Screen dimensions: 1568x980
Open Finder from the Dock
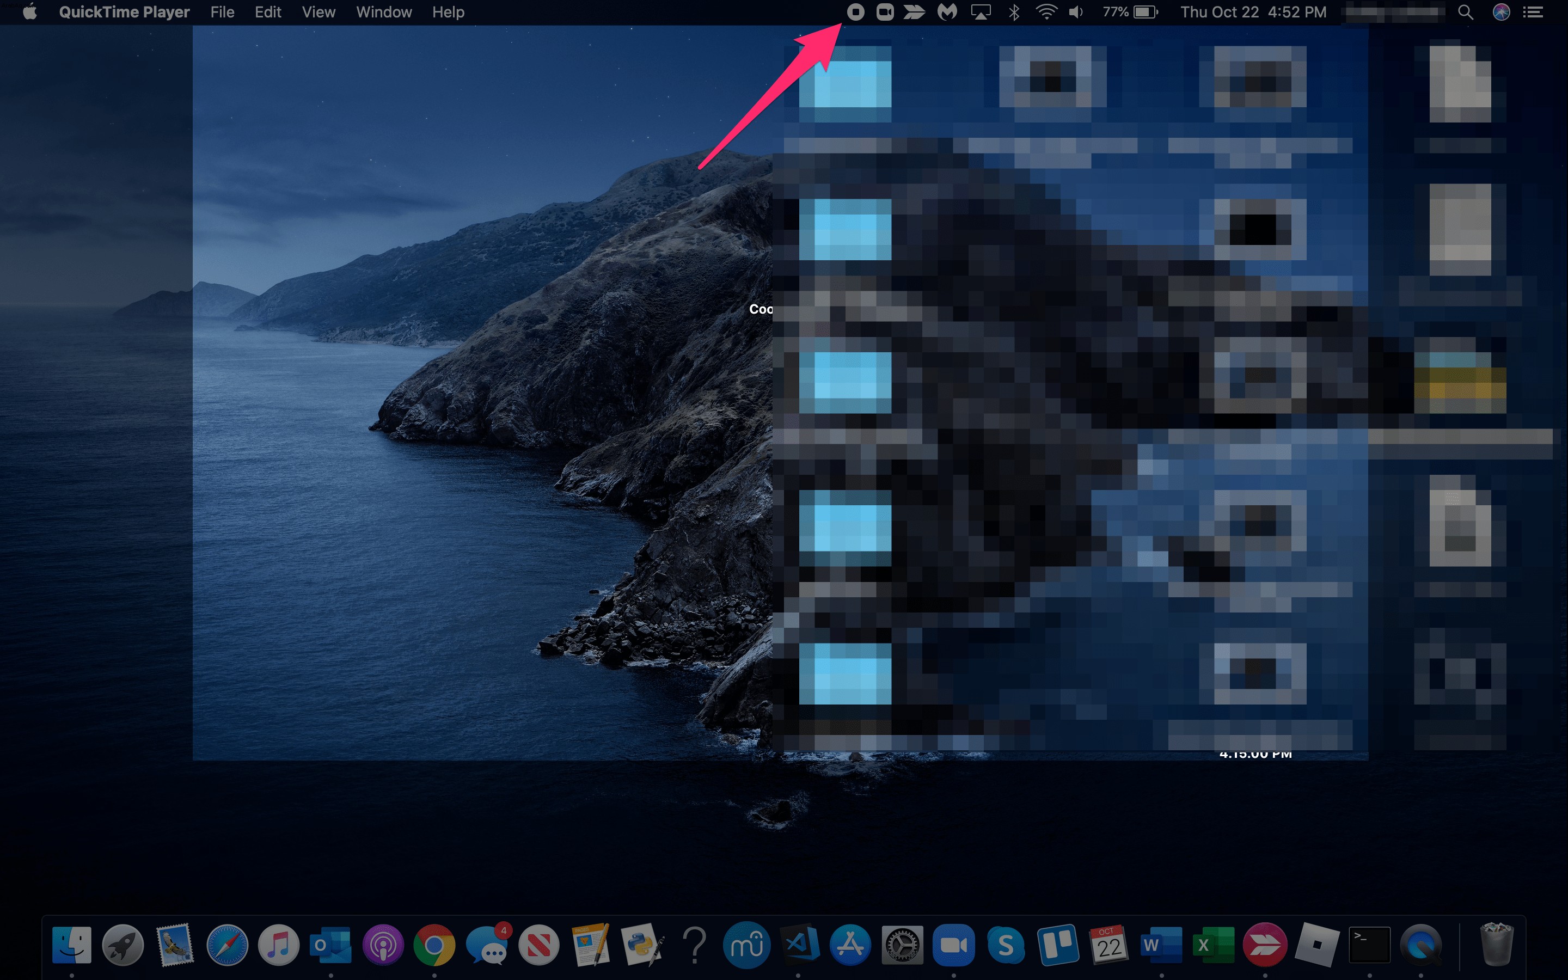(71, 945)
